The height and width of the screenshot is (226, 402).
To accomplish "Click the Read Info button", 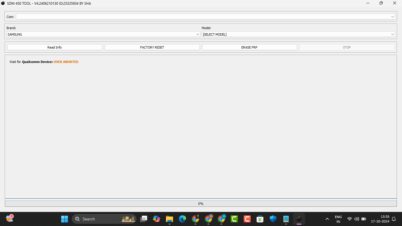I will pyautogui.click(x=55, y=47).
